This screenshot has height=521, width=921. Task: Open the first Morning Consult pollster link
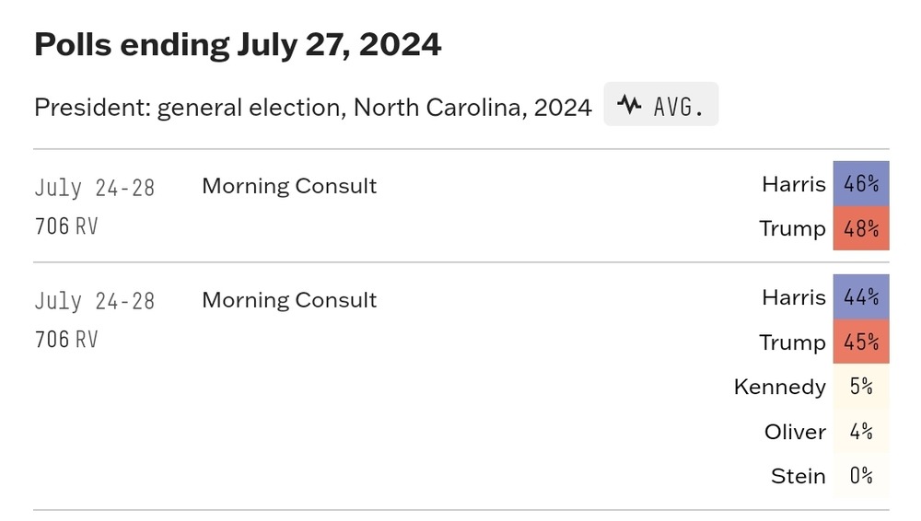tap(289, 186)
